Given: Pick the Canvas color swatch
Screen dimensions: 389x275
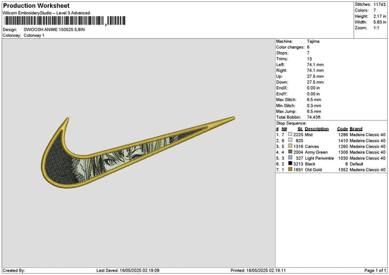Looking at the screenshot, I should point(290,146).
